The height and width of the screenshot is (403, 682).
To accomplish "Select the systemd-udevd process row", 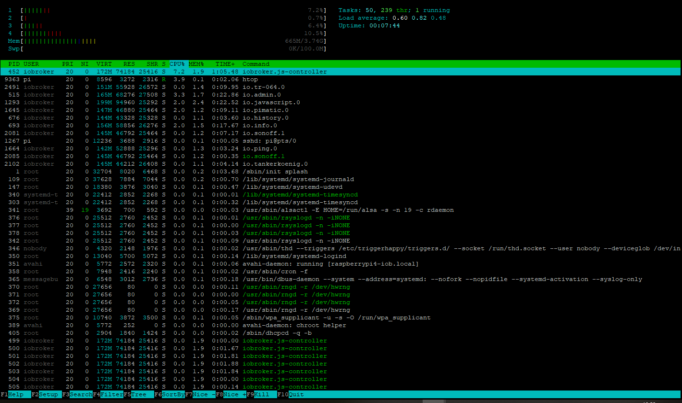I will pyautogui.click(x=341, y=187).
